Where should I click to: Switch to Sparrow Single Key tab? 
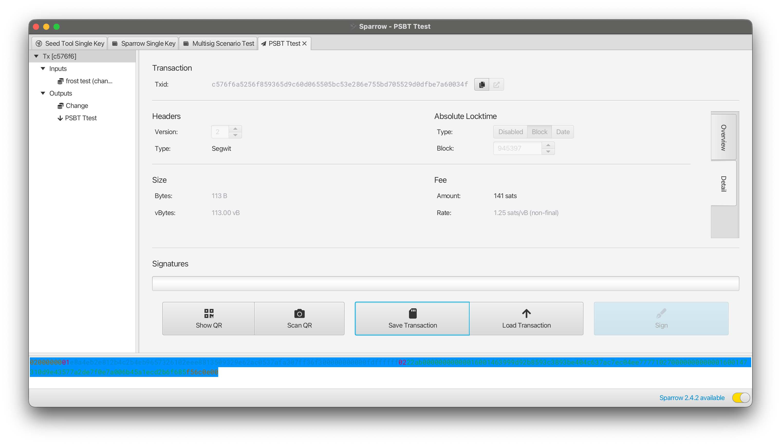(x=143, y=43)
